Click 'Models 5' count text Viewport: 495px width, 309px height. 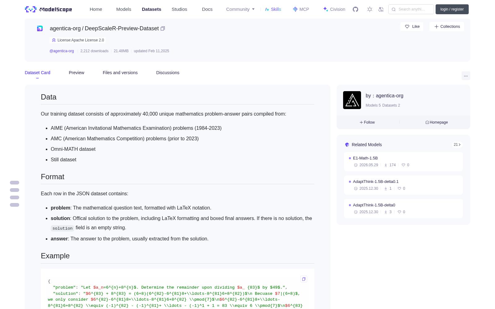click(373, 105)
